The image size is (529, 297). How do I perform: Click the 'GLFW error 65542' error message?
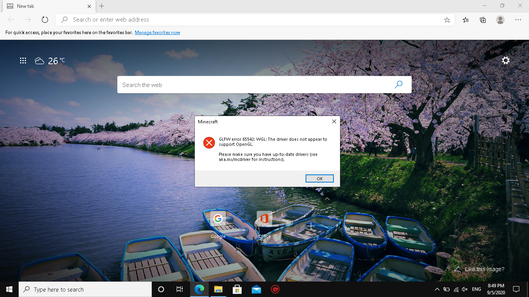(273, 142)
